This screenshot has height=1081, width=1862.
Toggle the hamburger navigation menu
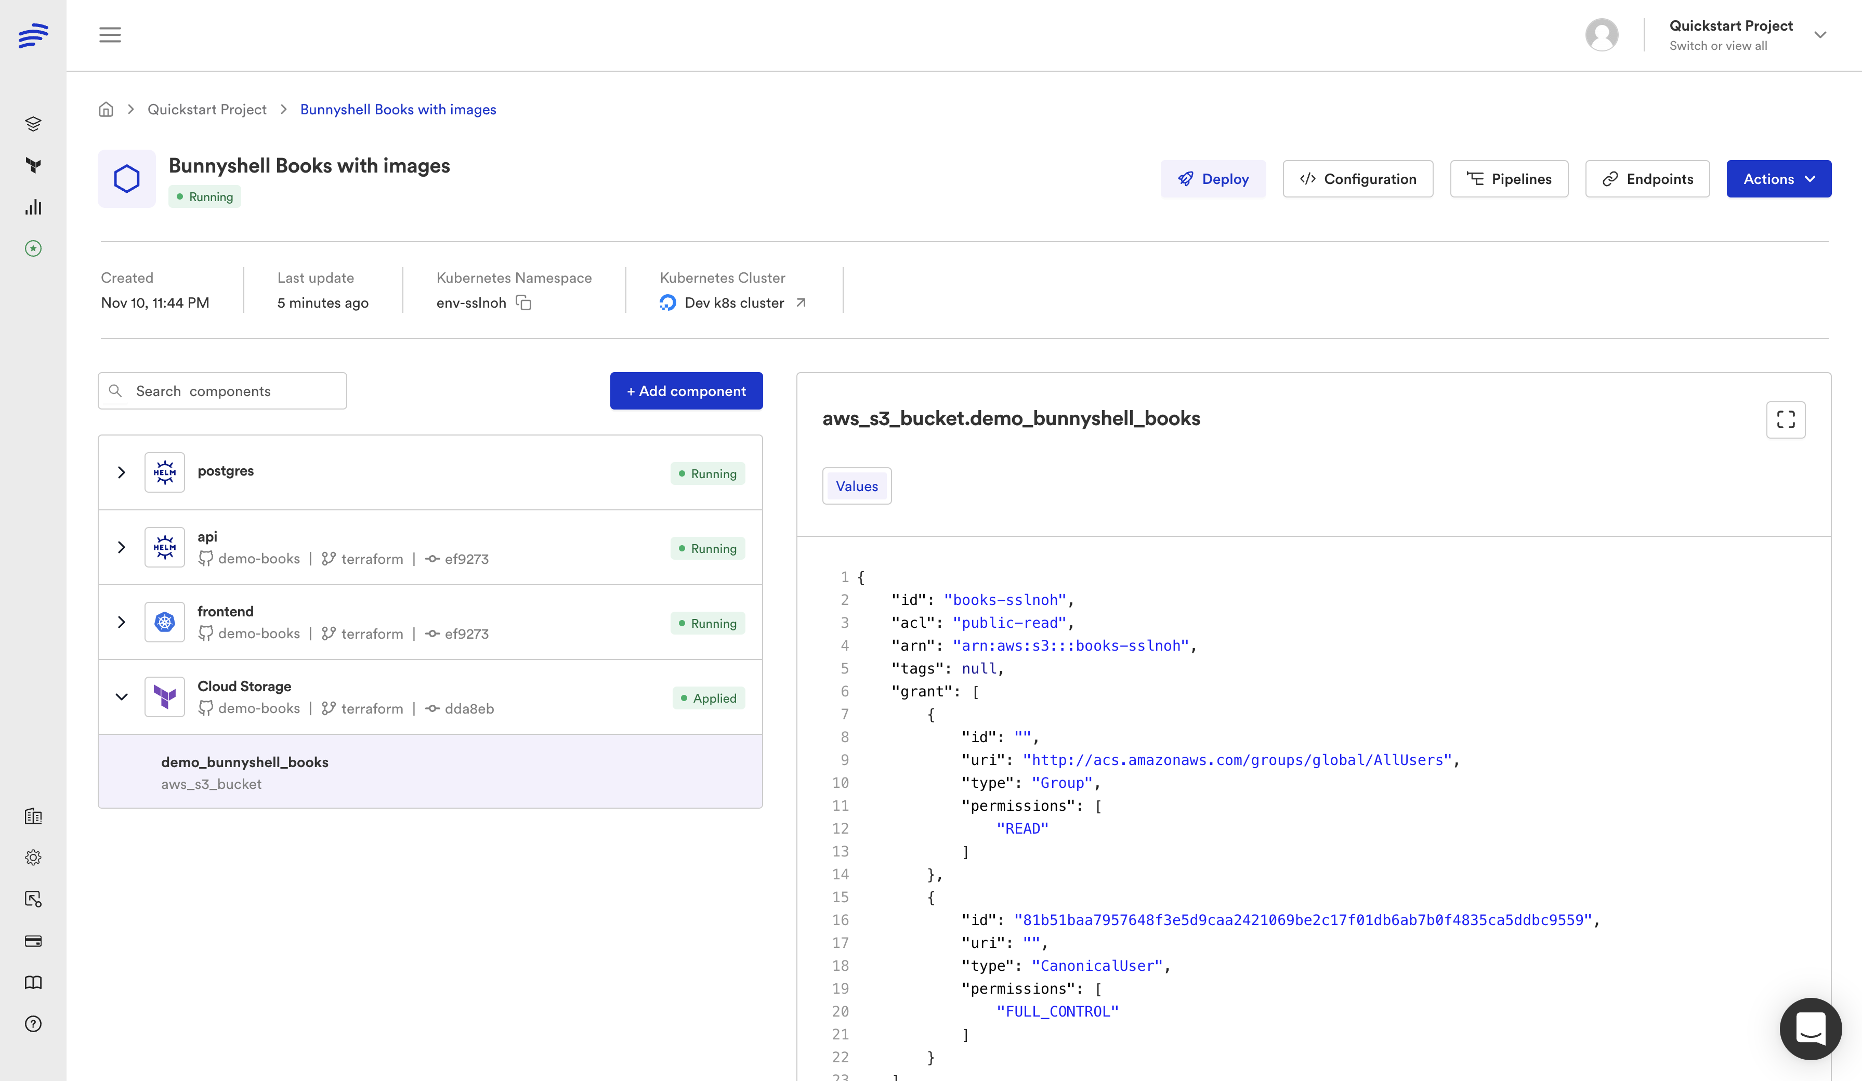pyautogui.click(x=110, y=35)
